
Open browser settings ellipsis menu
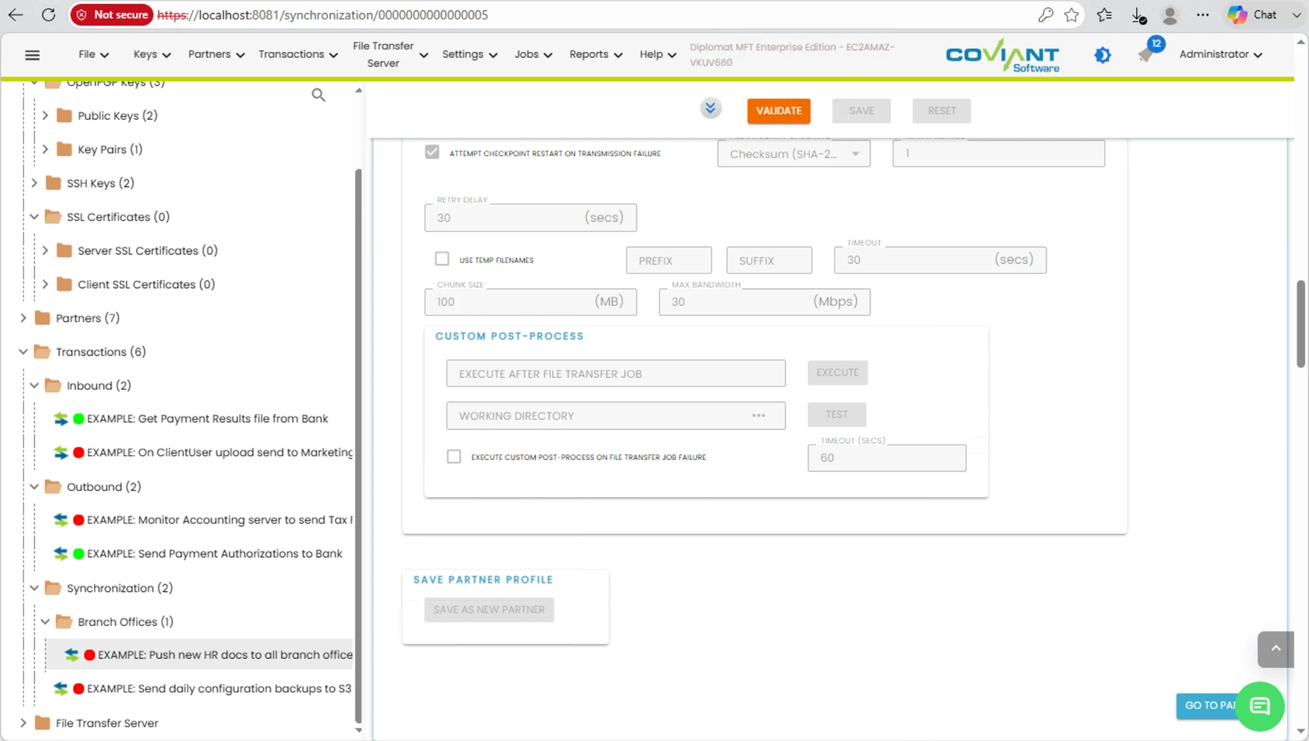click(x=1203, y=14)
